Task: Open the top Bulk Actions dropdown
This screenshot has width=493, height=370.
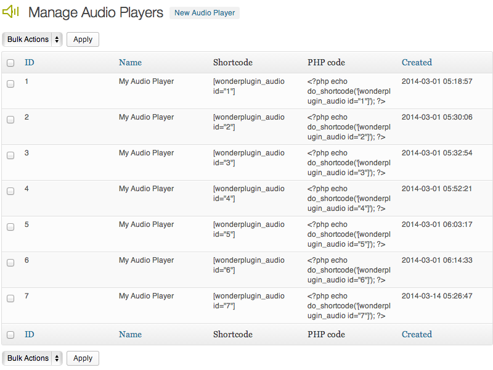Action: (33, 39)
